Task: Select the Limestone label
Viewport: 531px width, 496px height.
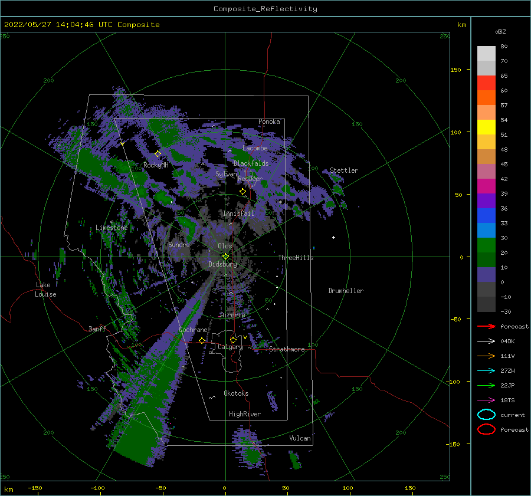Action: point(112,228)
